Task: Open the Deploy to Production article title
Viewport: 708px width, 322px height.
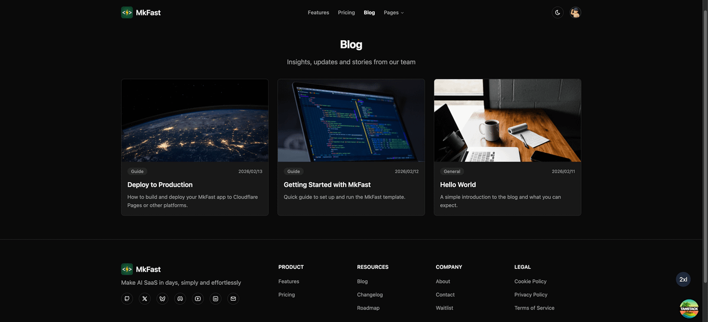Action: (x=160, y=185)
